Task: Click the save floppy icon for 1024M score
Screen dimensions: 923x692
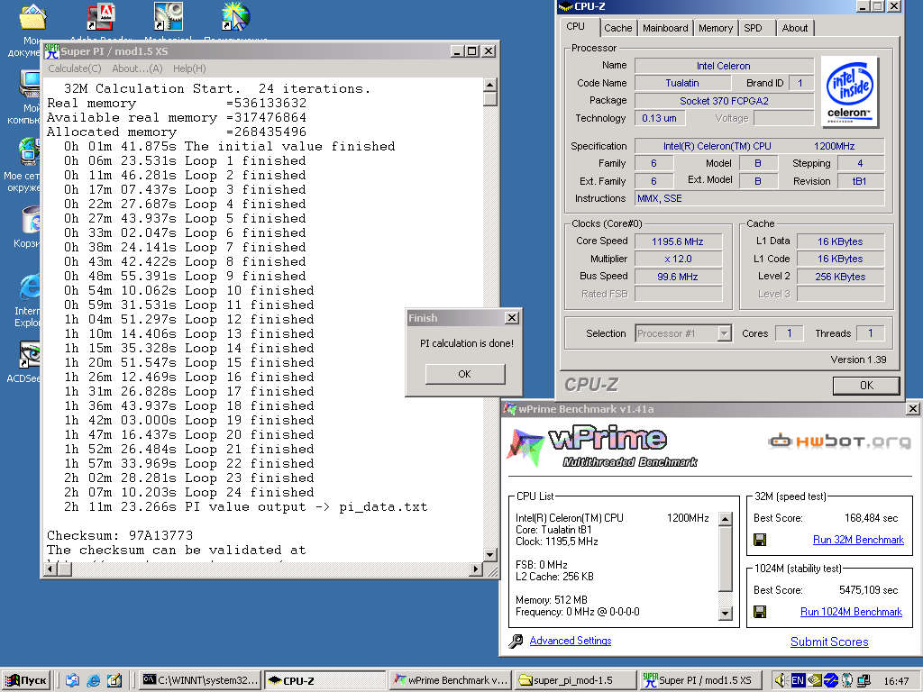Action: coord(760,612)
